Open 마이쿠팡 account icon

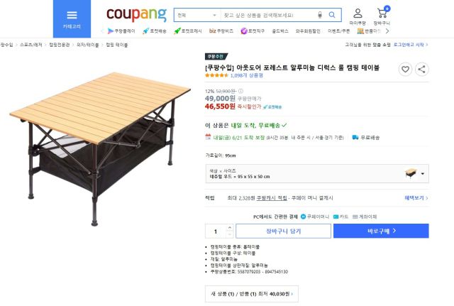tap(358, 16)
